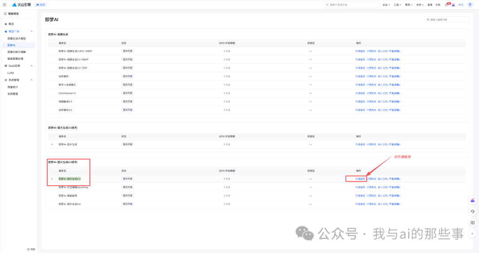Click 开通服务 for 即梦AI-图片生成4.6
Screen dimensions: 479x253
click(360, 204)
